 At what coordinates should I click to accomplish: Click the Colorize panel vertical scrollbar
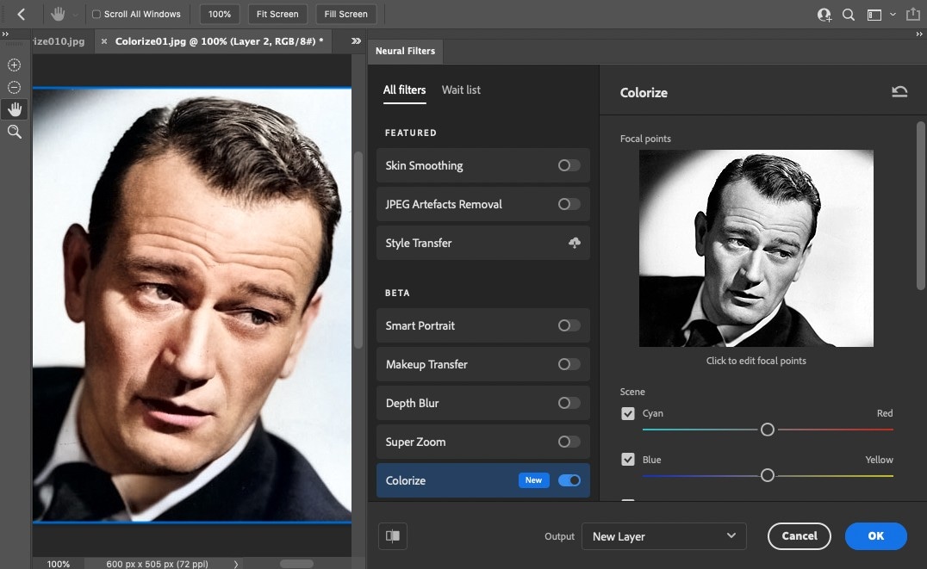(920, 206)
